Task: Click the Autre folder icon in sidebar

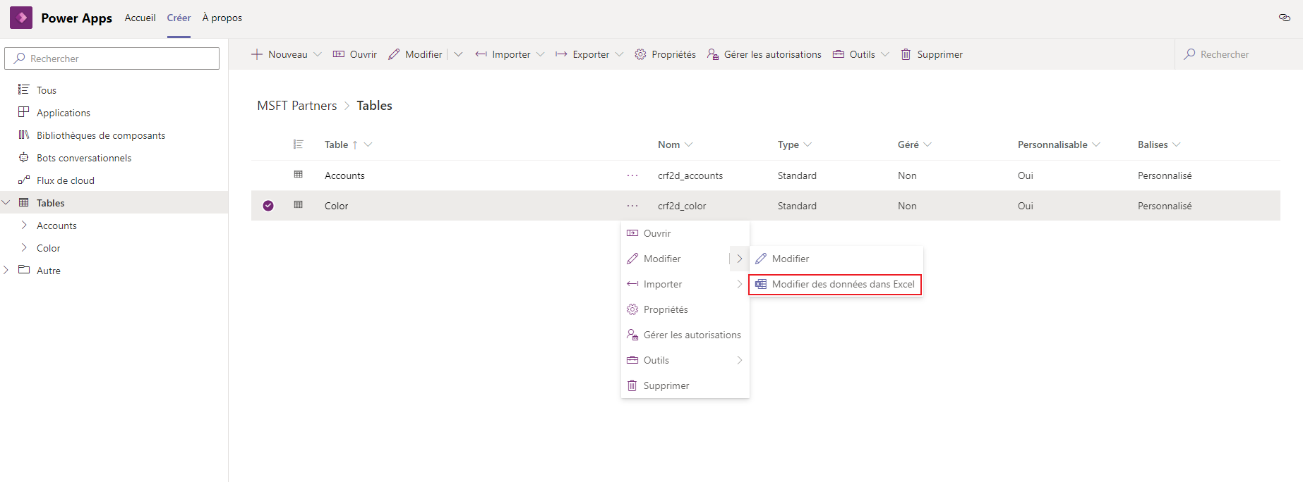Action: tap(24, 270)
